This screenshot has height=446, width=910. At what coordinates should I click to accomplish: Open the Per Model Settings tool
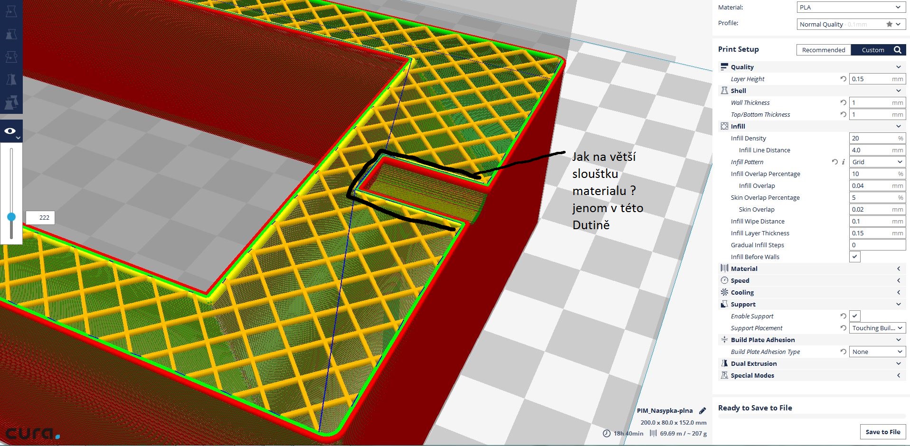click(11, 102)
